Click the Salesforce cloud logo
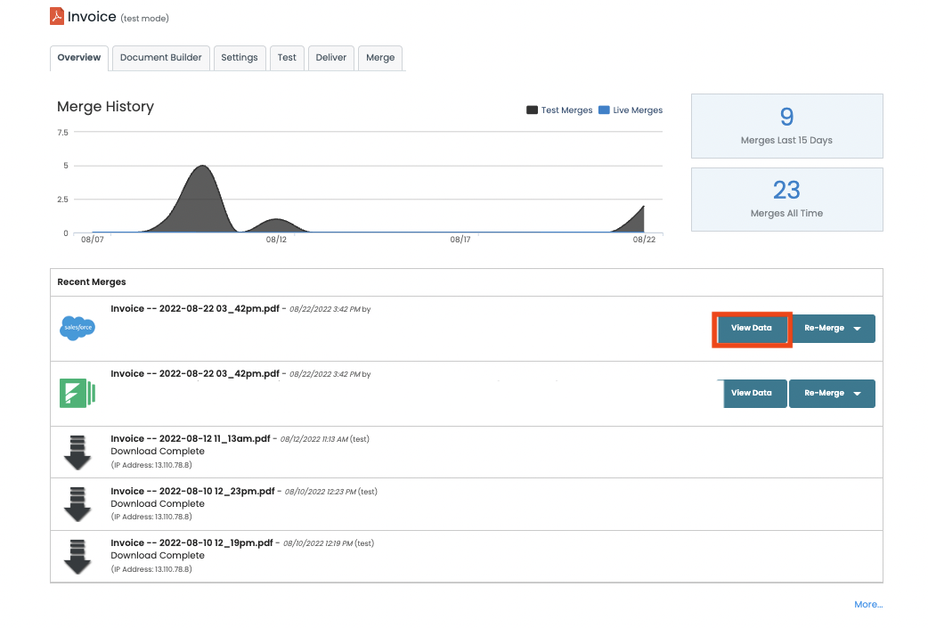Screen dimensions: 928x628 (77, 329)
